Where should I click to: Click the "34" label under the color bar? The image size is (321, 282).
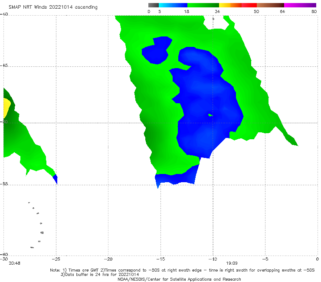point(217,11)
